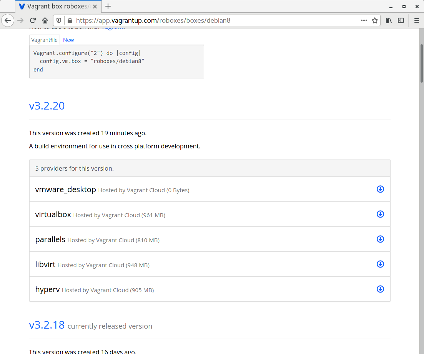424x354 pixels.
Task: Open the v3.2.20 version link
Action: [47, 106]
